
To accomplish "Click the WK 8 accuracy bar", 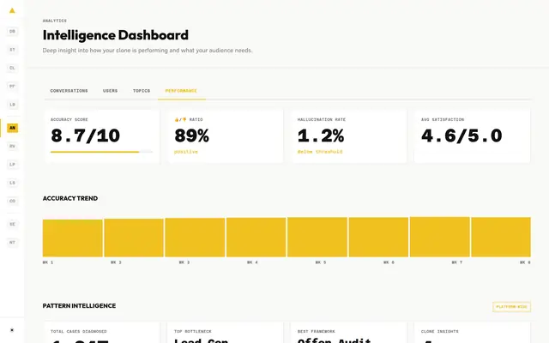I will tap(501, 237).
